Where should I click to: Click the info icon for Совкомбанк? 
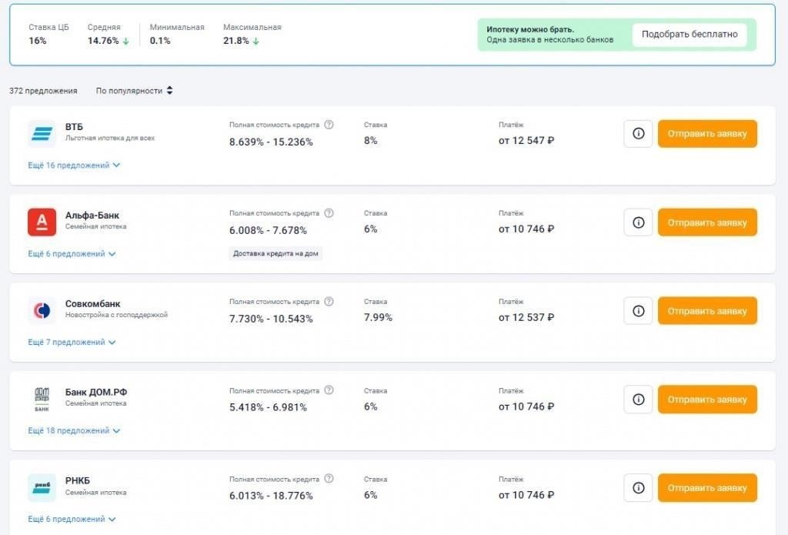click(638, 311)
